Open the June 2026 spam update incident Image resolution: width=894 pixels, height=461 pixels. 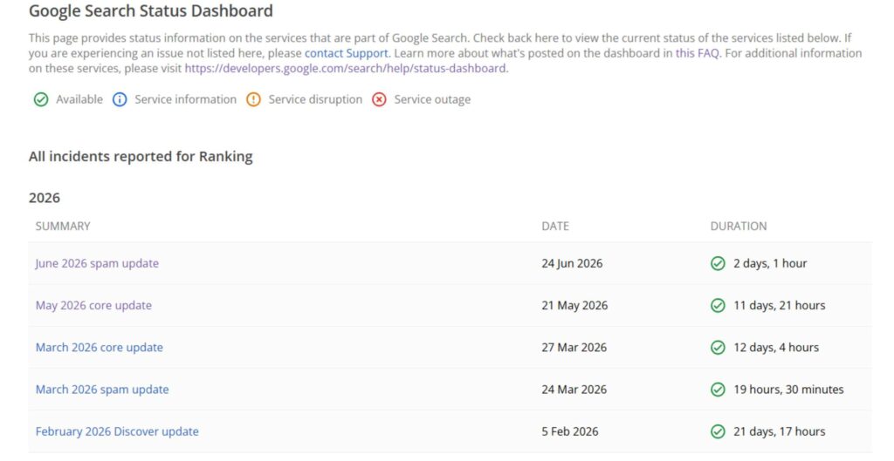[97, 263]
